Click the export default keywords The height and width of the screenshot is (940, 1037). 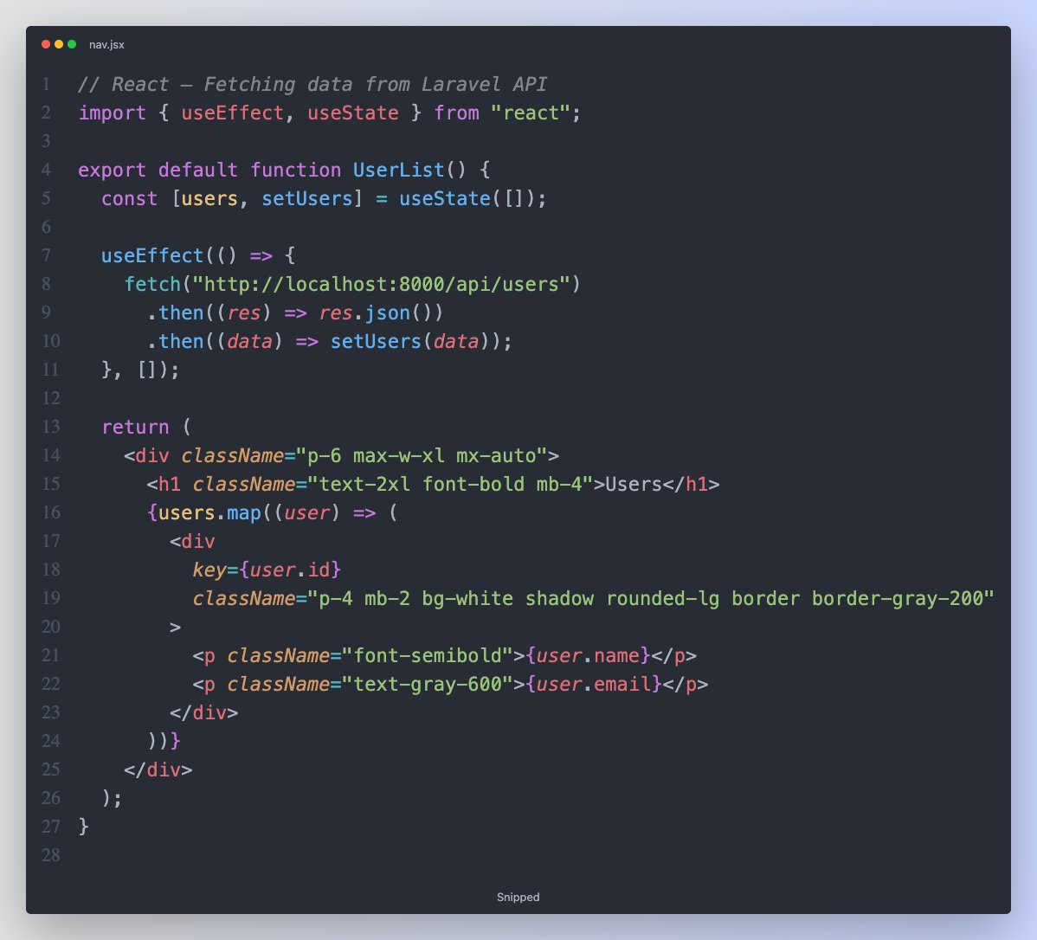(x=158, y=170)
